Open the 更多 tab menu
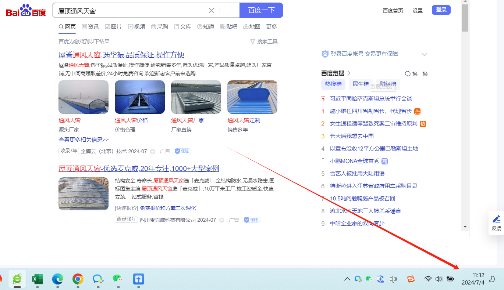The height and width of the screenshot is (290, 504). (x=271, y=26)
